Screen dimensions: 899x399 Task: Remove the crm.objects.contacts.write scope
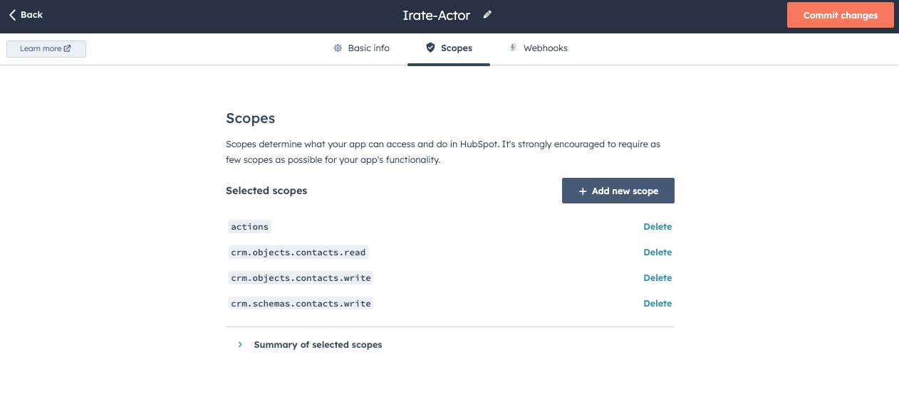[657, 278]
